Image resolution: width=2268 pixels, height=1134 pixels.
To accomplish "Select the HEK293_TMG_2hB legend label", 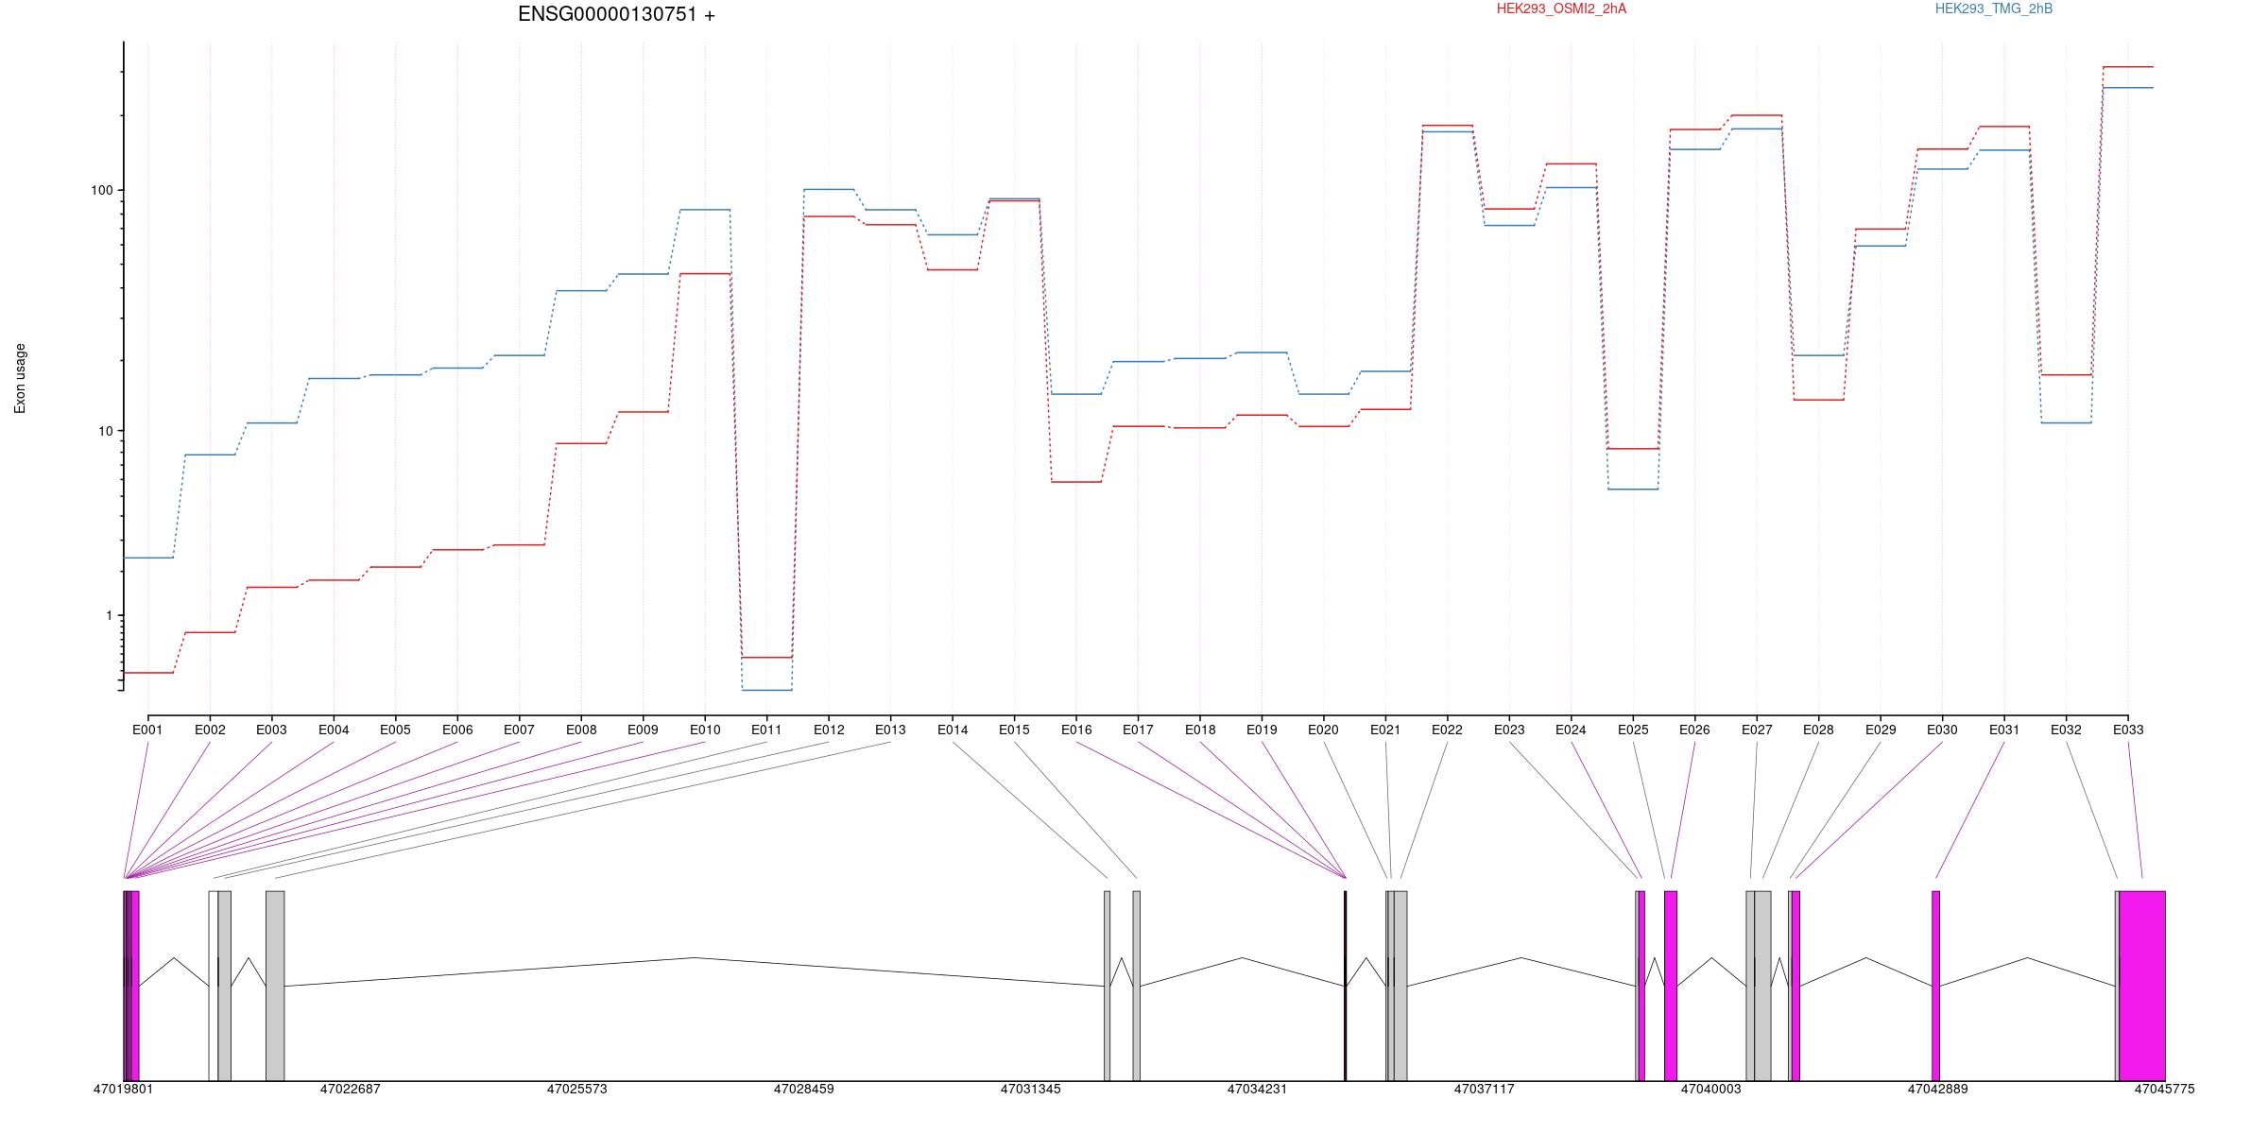I will click(1994, 9).
